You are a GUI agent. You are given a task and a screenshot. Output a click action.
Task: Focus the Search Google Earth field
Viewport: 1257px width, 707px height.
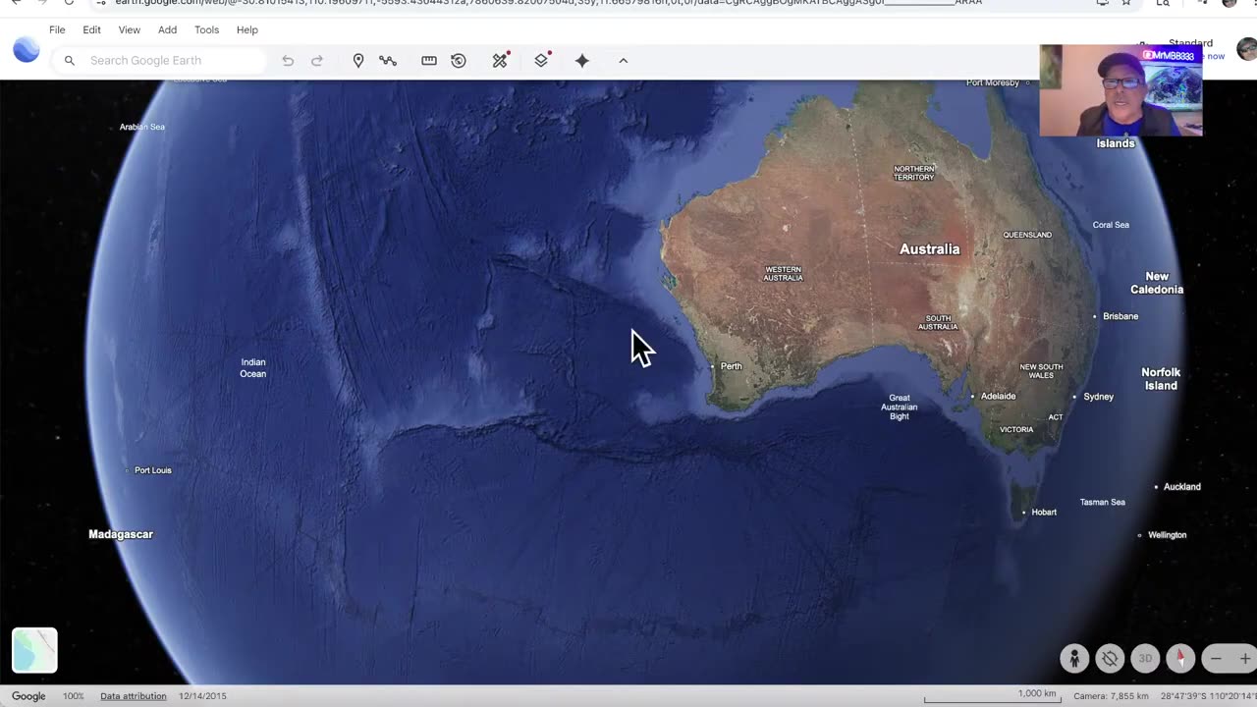[x=159, y=61]
